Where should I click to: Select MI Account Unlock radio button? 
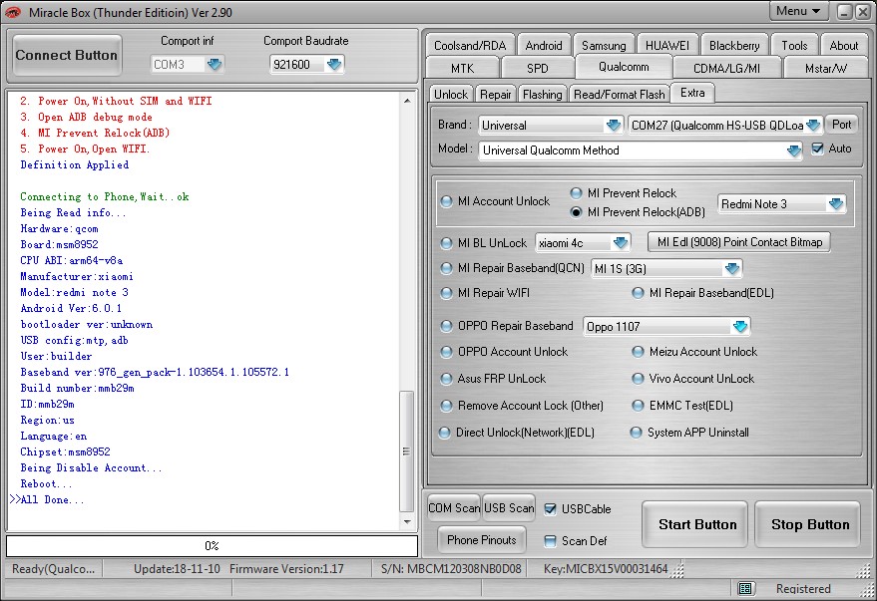pos(446,201)
